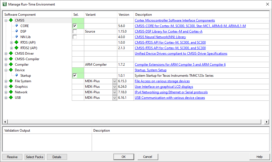This screenshot has width=272, height=162.
Task: Expand the RTOS2 (API) tree node
Action: pos(11,48)
